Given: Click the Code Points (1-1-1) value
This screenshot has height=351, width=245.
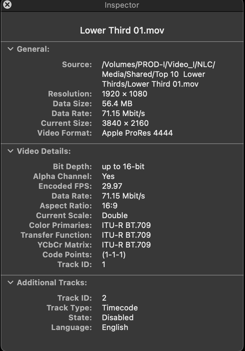Looking at the screenshot, I should (x=113, y=255).
